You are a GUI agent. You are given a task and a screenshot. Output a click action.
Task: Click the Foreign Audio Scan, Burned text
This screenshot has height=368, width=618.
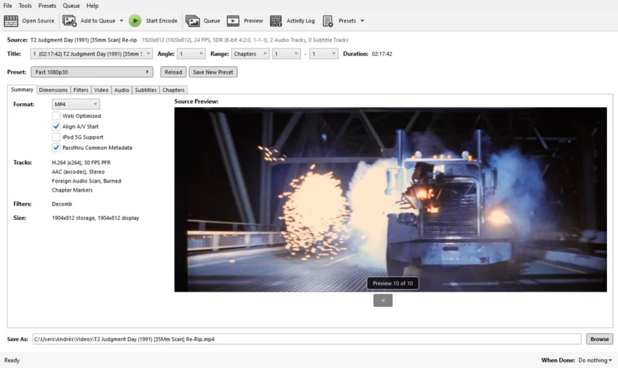click(86, 181)
